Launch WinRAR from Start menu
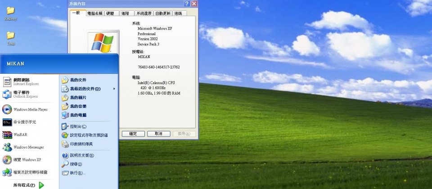 click(x=7, y=135)
